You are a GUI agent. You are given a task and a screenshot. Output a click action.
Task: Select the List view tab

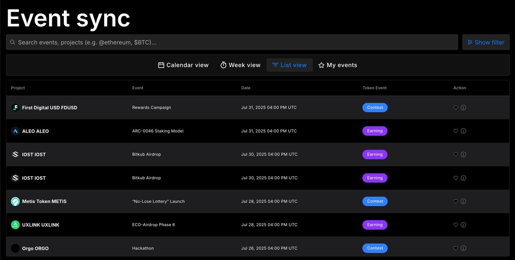[290, 65]
